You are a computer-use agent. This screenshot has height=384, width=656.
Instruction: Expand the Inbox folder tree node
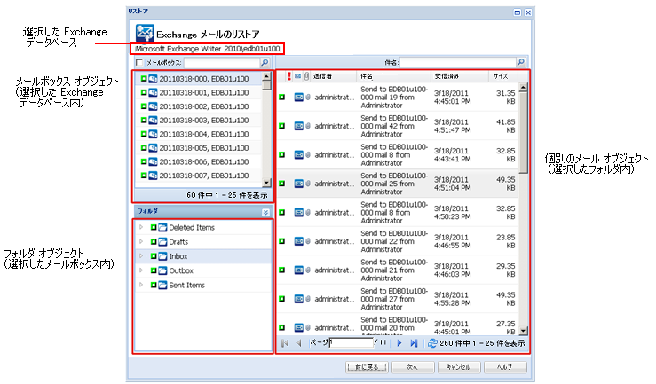click(141, 256)
